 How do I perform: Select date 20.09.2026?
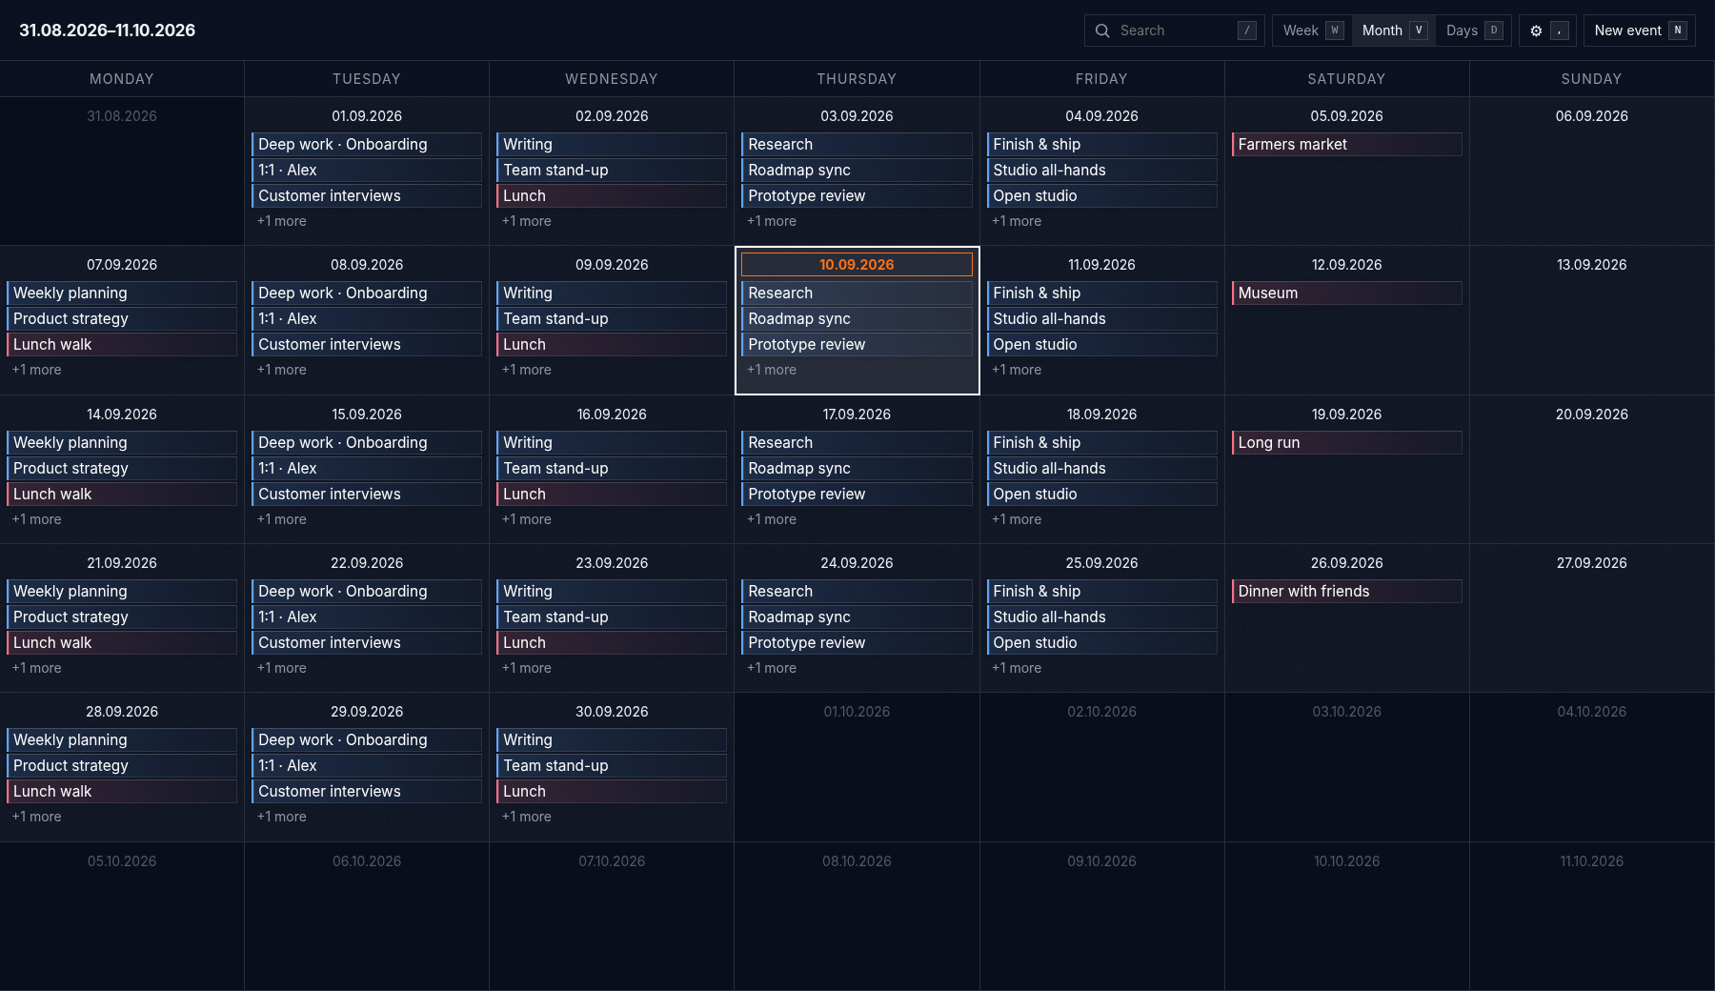(x=1592, y=415)
